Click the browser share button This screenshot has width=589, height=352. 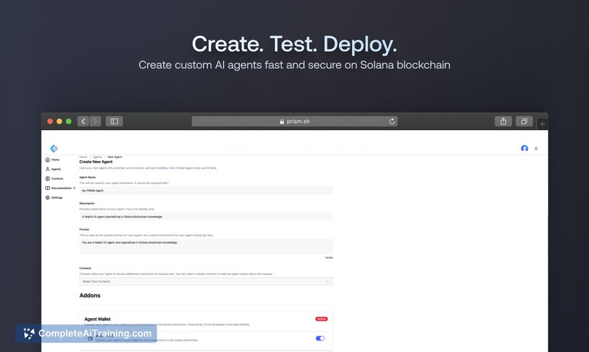504,121
